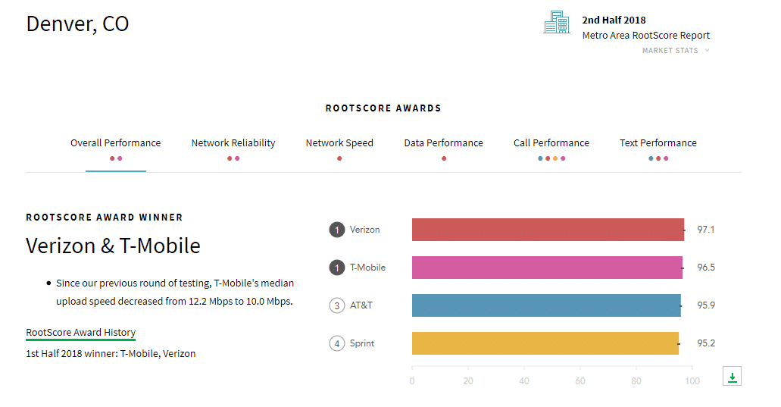Click the green download chart icon

coord(732,376)
